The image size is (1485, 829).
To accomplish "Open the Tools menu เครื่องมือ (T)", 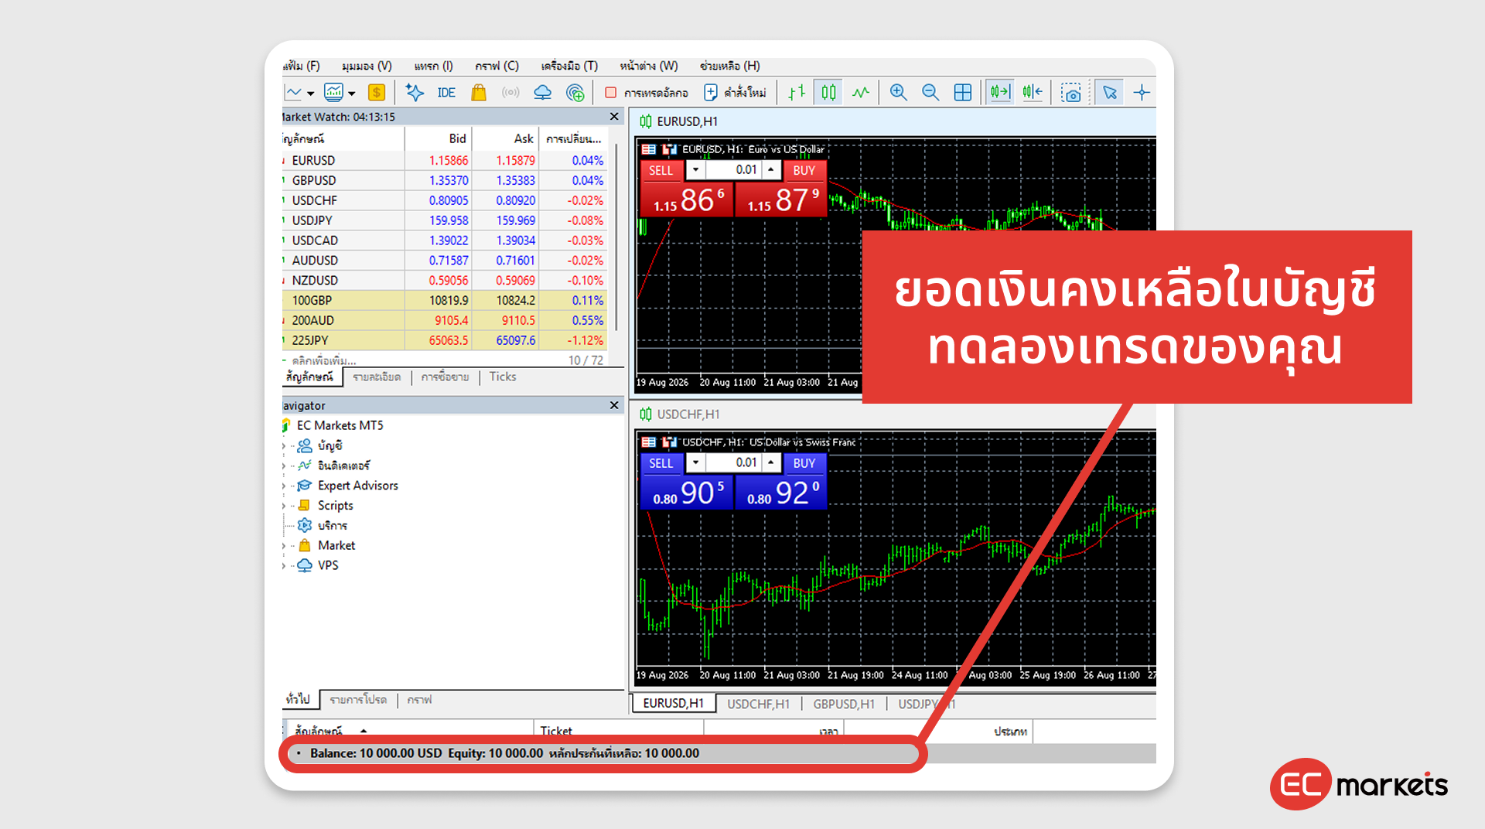I will pos(569,66).
